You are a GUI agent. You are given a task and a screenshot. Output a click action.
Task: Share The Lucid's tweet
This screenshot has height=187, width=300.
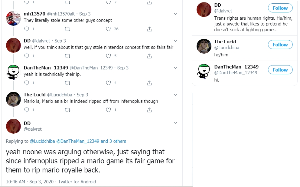[x=149, y=110]
